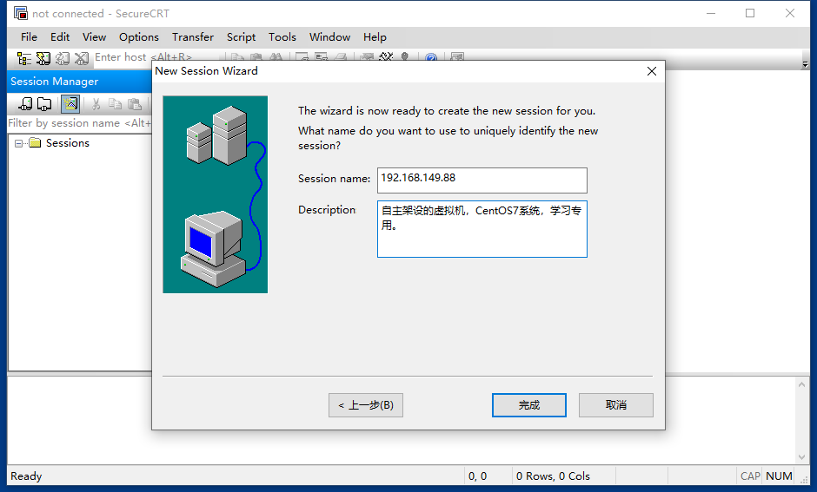Image resolution: width=817 pixels, height=492 pixels.
Task: Open the toolbar overflow arrow at right
Action: [805, 64]
